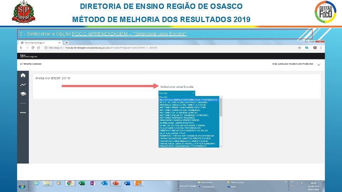Screen dimensions: 342x192
Task: Open Outlook from the taskbar
Action: (104, 183)
